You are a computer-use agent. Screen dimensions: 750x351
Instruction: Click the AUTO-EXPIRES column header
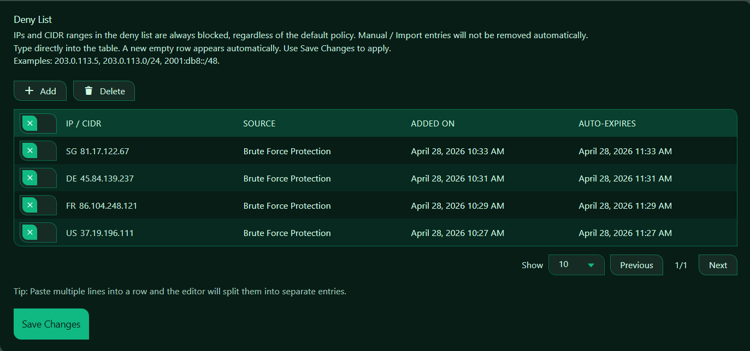(x=607, y=124)
